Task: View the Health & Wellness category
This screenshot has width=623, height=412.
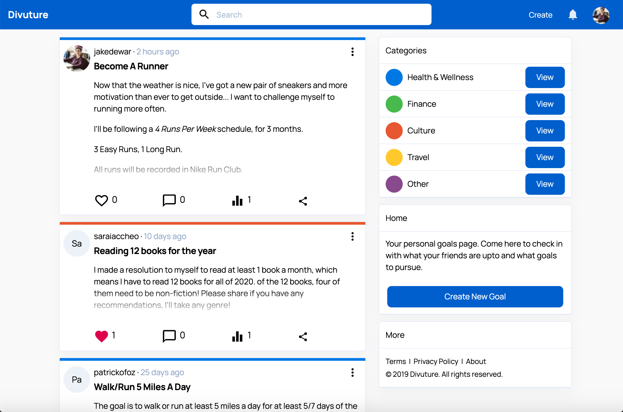Action: coord(545,77)
